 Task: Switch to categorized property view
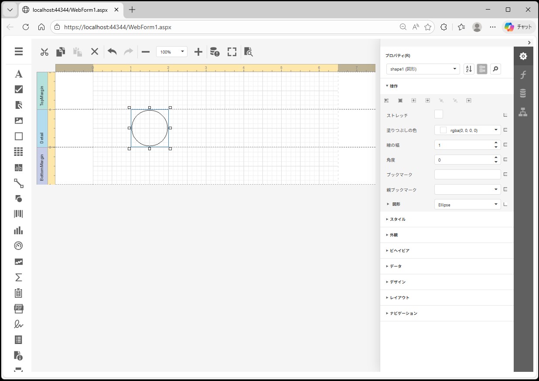click(482, 69)
